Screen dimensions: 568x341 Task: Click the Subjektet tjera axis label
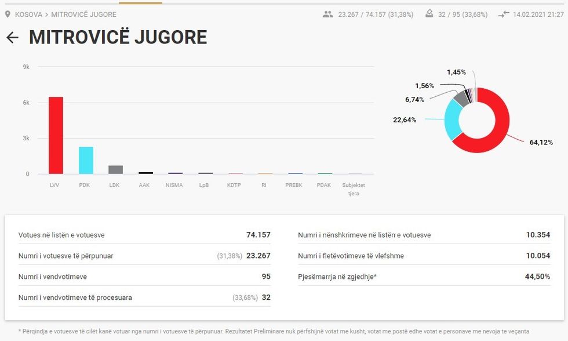(x=354, y=189)
